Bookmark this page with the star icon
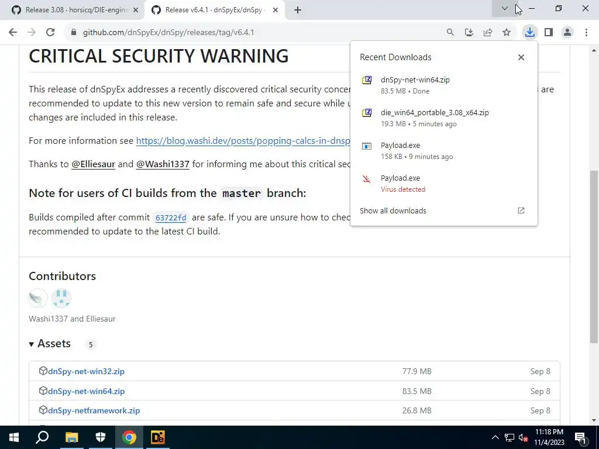The image size is (599, 449). 507,32
